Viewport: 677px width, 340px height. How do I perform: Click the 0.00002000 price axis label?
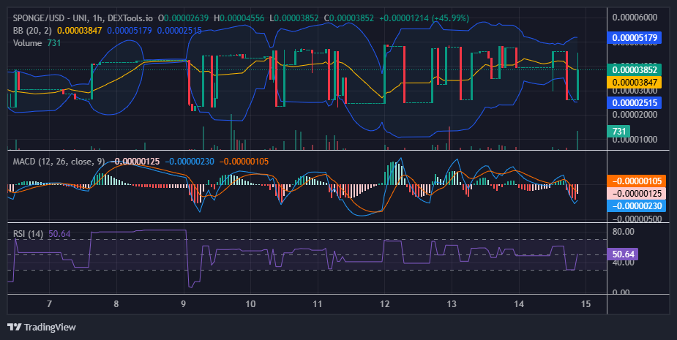click(x=635, y=115)
